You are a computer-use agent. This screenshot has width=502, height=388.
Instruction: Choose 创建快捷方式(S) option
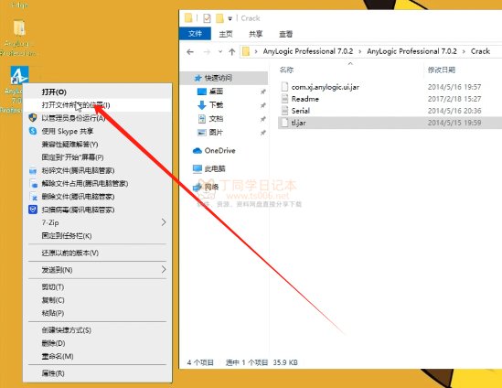pos(97,330)
